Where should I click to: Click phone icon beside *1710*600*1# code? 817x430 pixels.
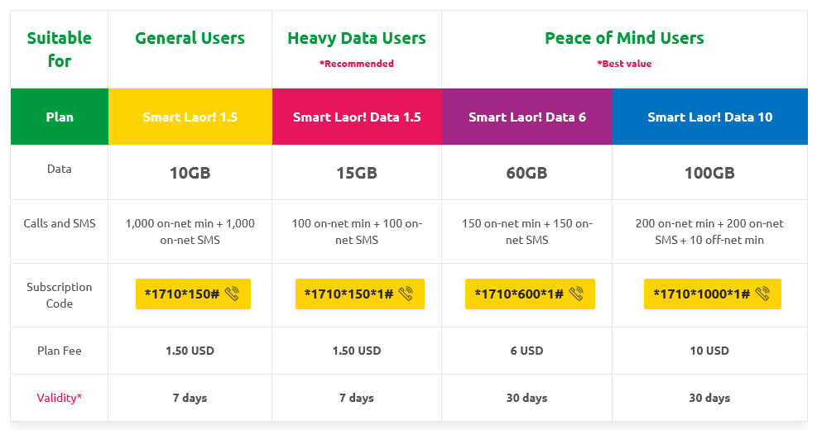pos(576,294)
